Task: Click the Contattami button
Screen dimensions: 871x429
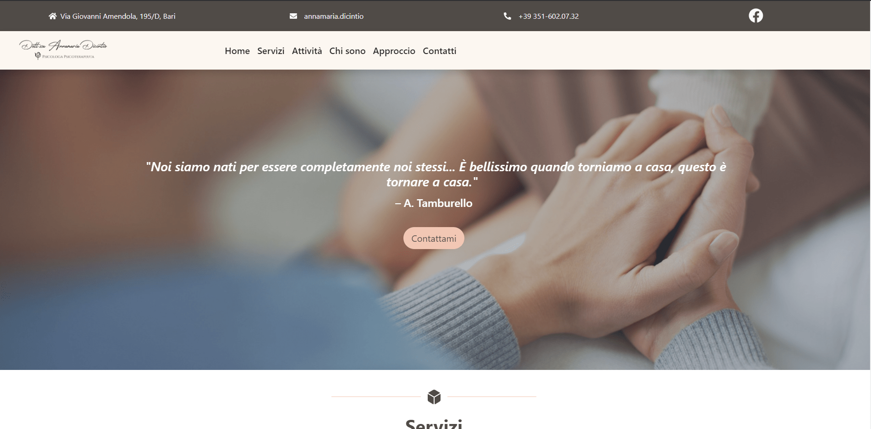Action: pos(434,238)
